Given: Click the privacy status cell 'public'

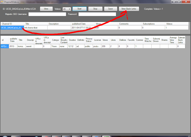Looking at the screenshot, I should tap(89, 46).
